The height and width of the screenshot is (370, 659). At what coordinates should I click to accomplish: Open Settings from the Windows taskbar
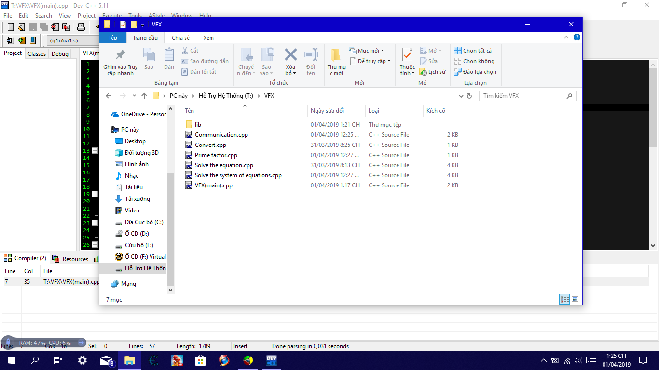(x=82, y=360)
